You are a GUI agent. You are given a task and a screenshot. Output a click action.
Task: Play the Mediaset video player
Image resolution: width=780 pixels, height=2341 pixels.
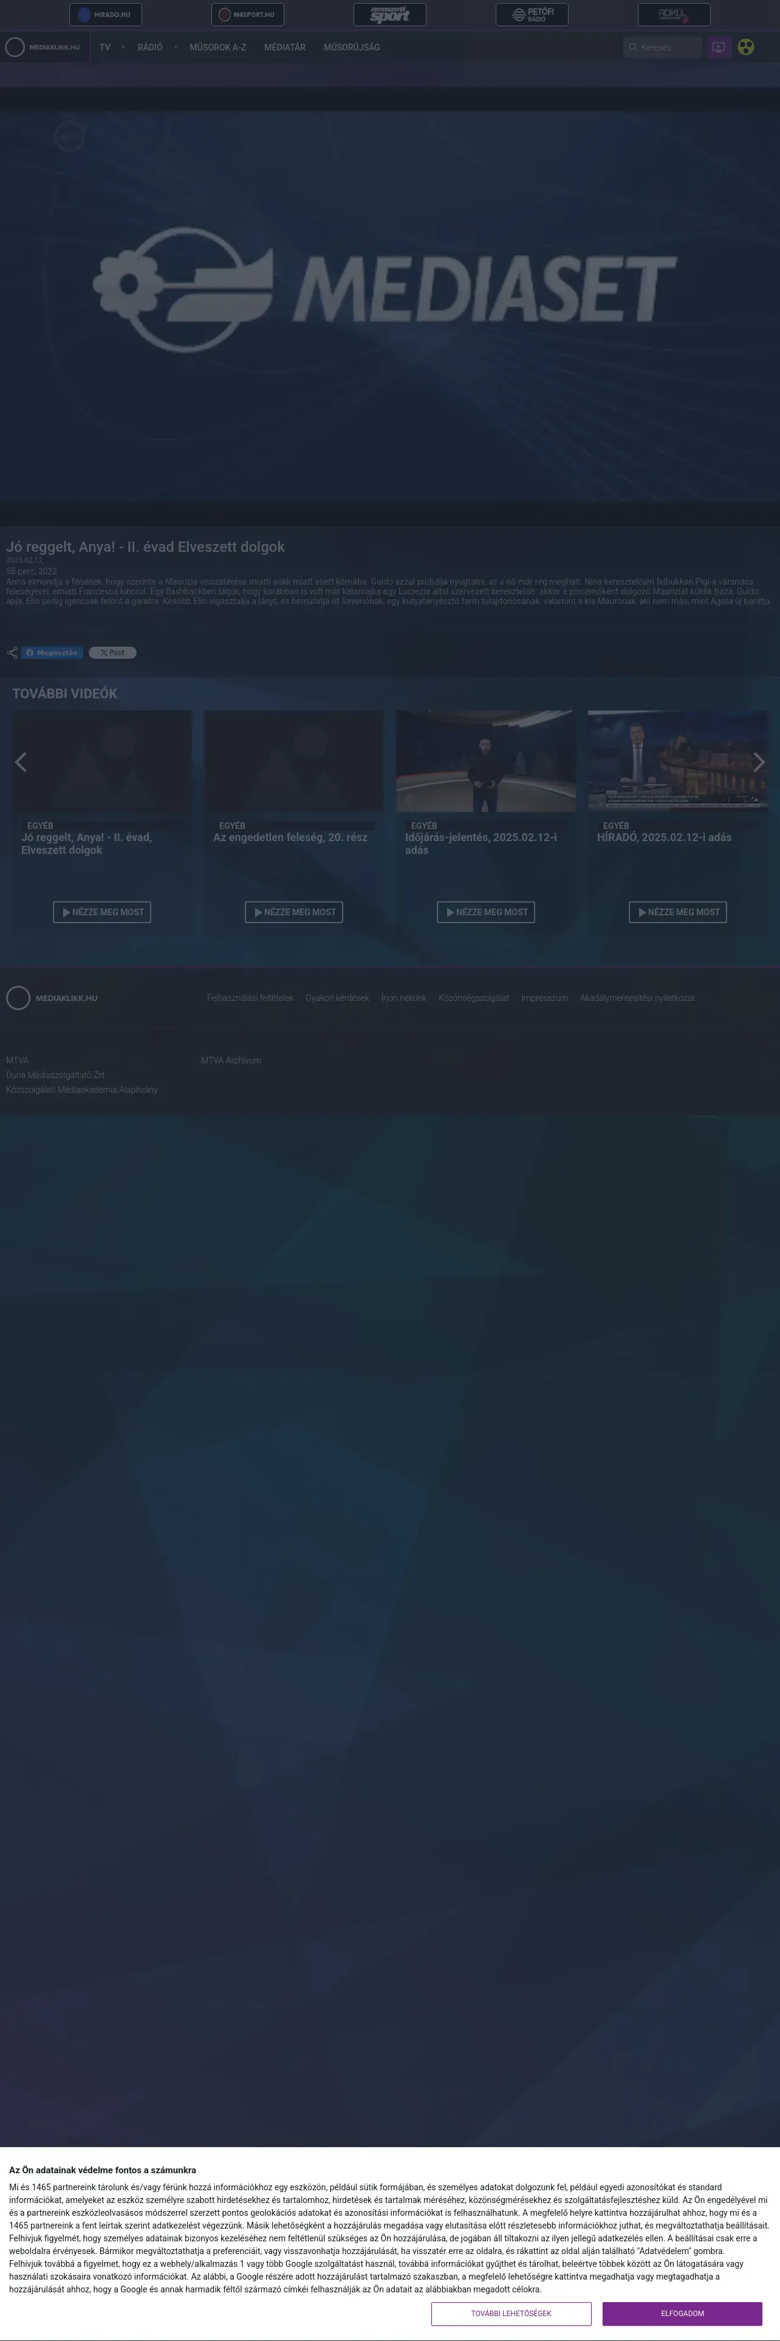pos(389,307)
